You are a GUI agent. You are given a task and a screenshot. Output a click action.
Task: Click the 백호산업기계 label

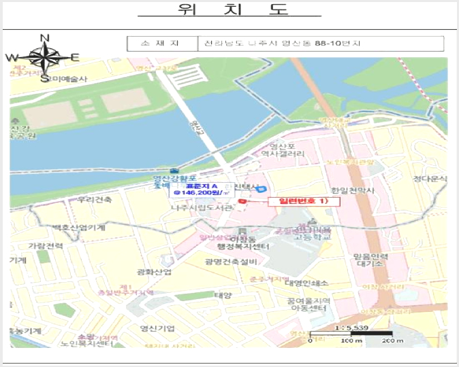(78, 228)
